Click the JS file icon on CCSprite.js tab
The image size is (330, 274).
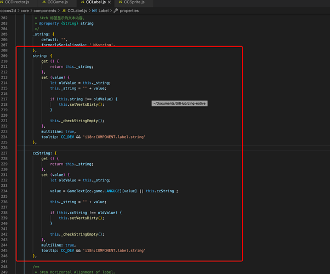coord(121,2)
